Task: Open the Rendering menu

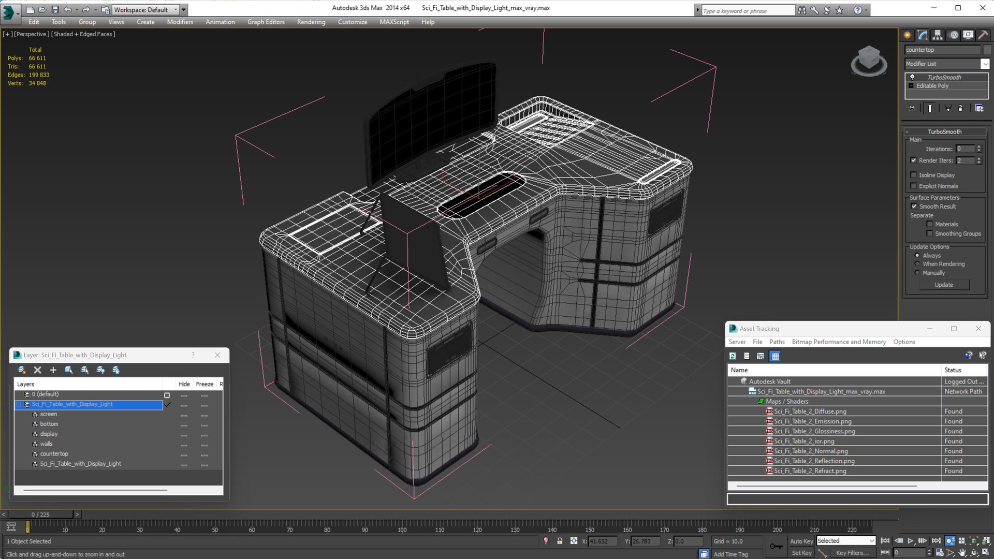Action: (x=311, y=22)
